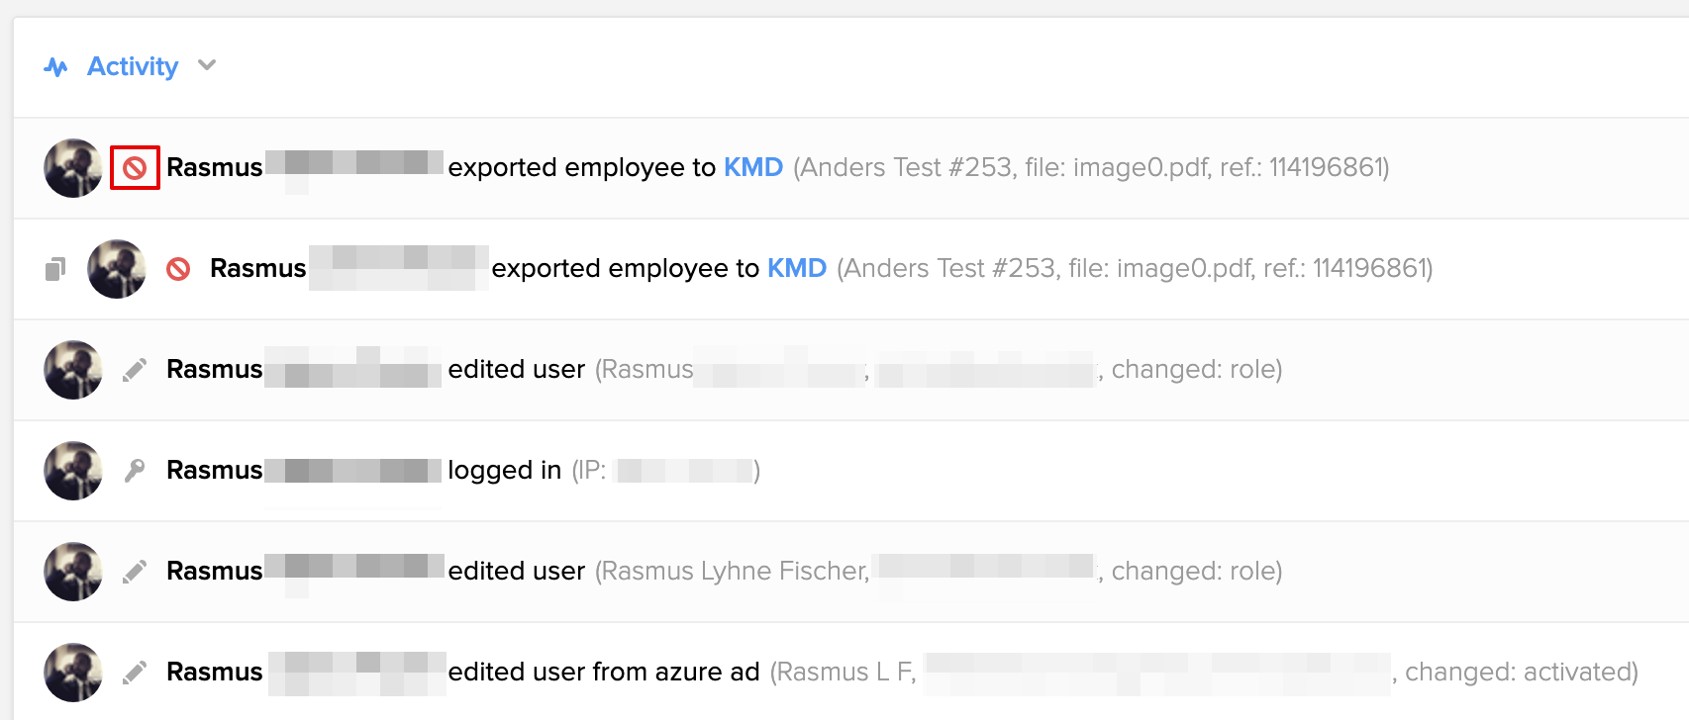Click pencil icon on azure ad edit entry
The image size is (1689, 720).
(135, 673)
